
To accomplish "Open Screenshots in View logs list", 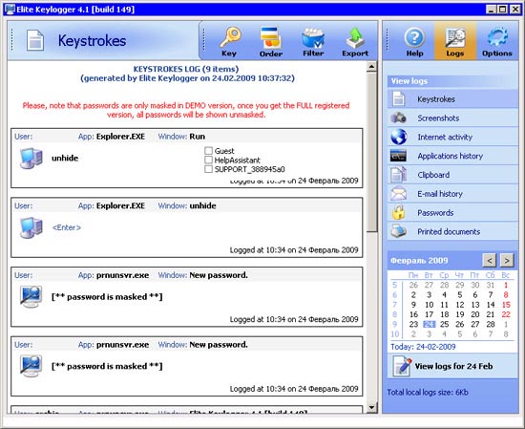I will click(452, 118).
